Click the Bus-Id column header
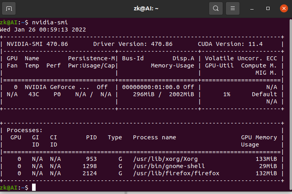The width and height of the screenshot is (292, 194). point(133,58)
